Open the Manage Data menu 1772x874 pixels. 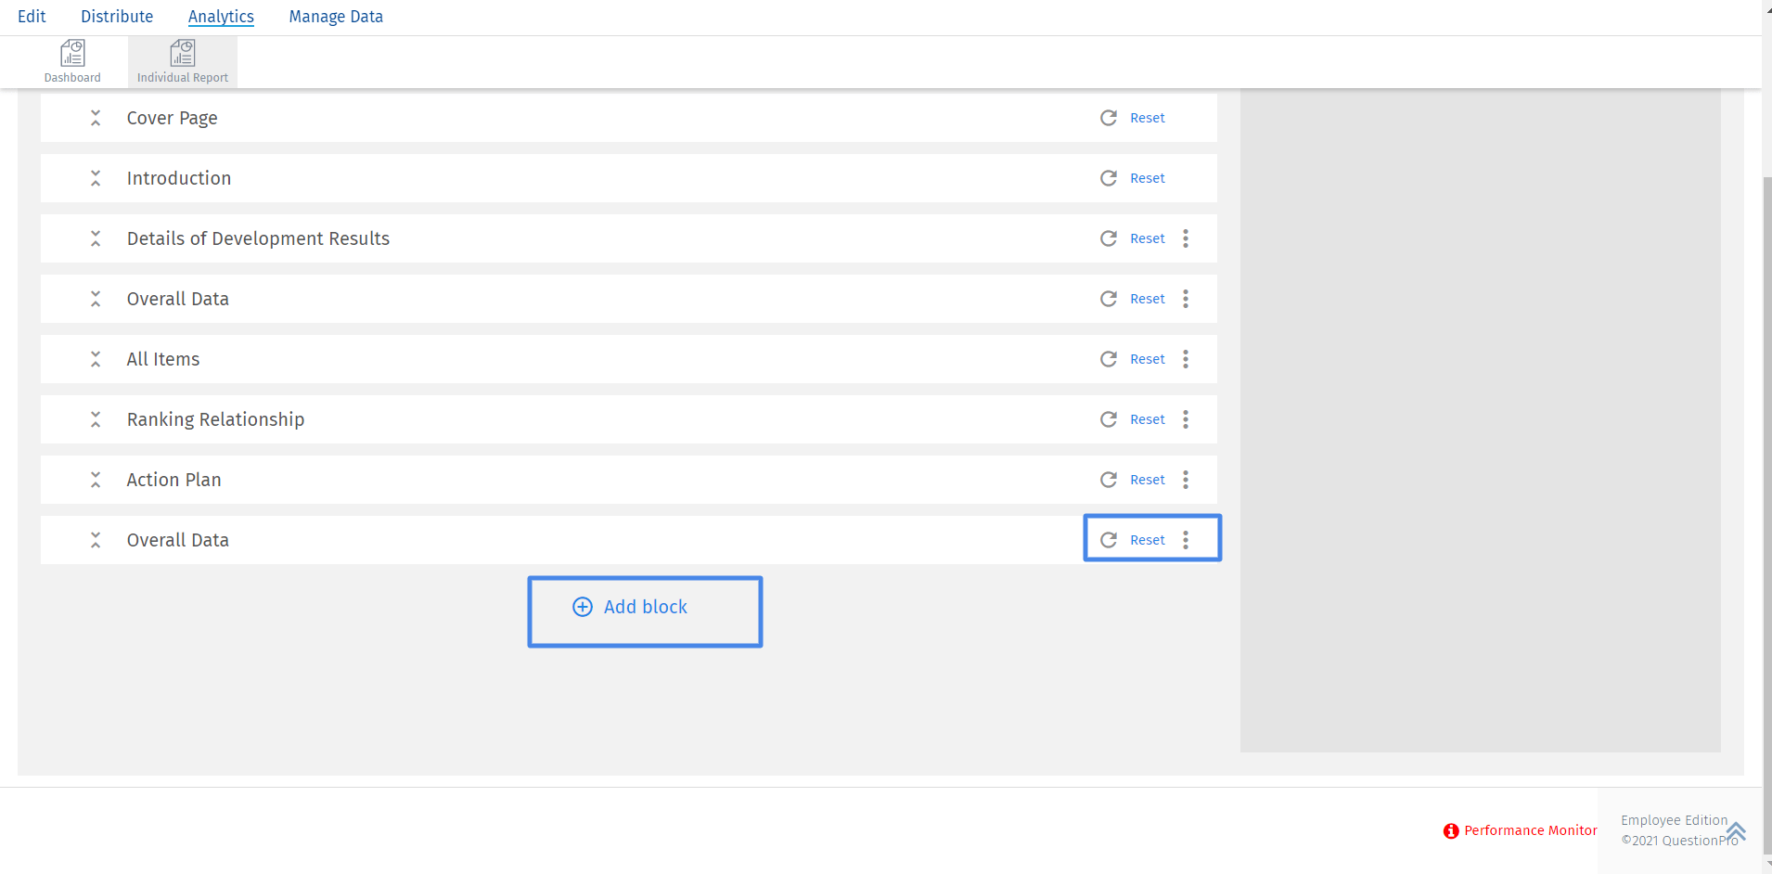pyautogui.click(x=336, y=16)
